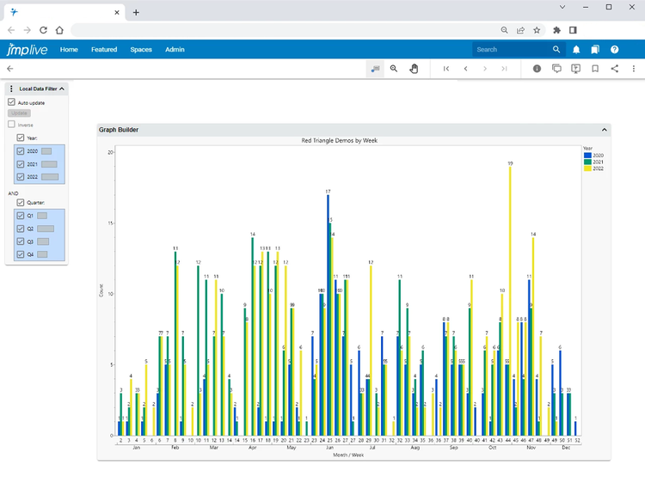Open the comments panel icon

pyautogui.click(x=556, y=69)
